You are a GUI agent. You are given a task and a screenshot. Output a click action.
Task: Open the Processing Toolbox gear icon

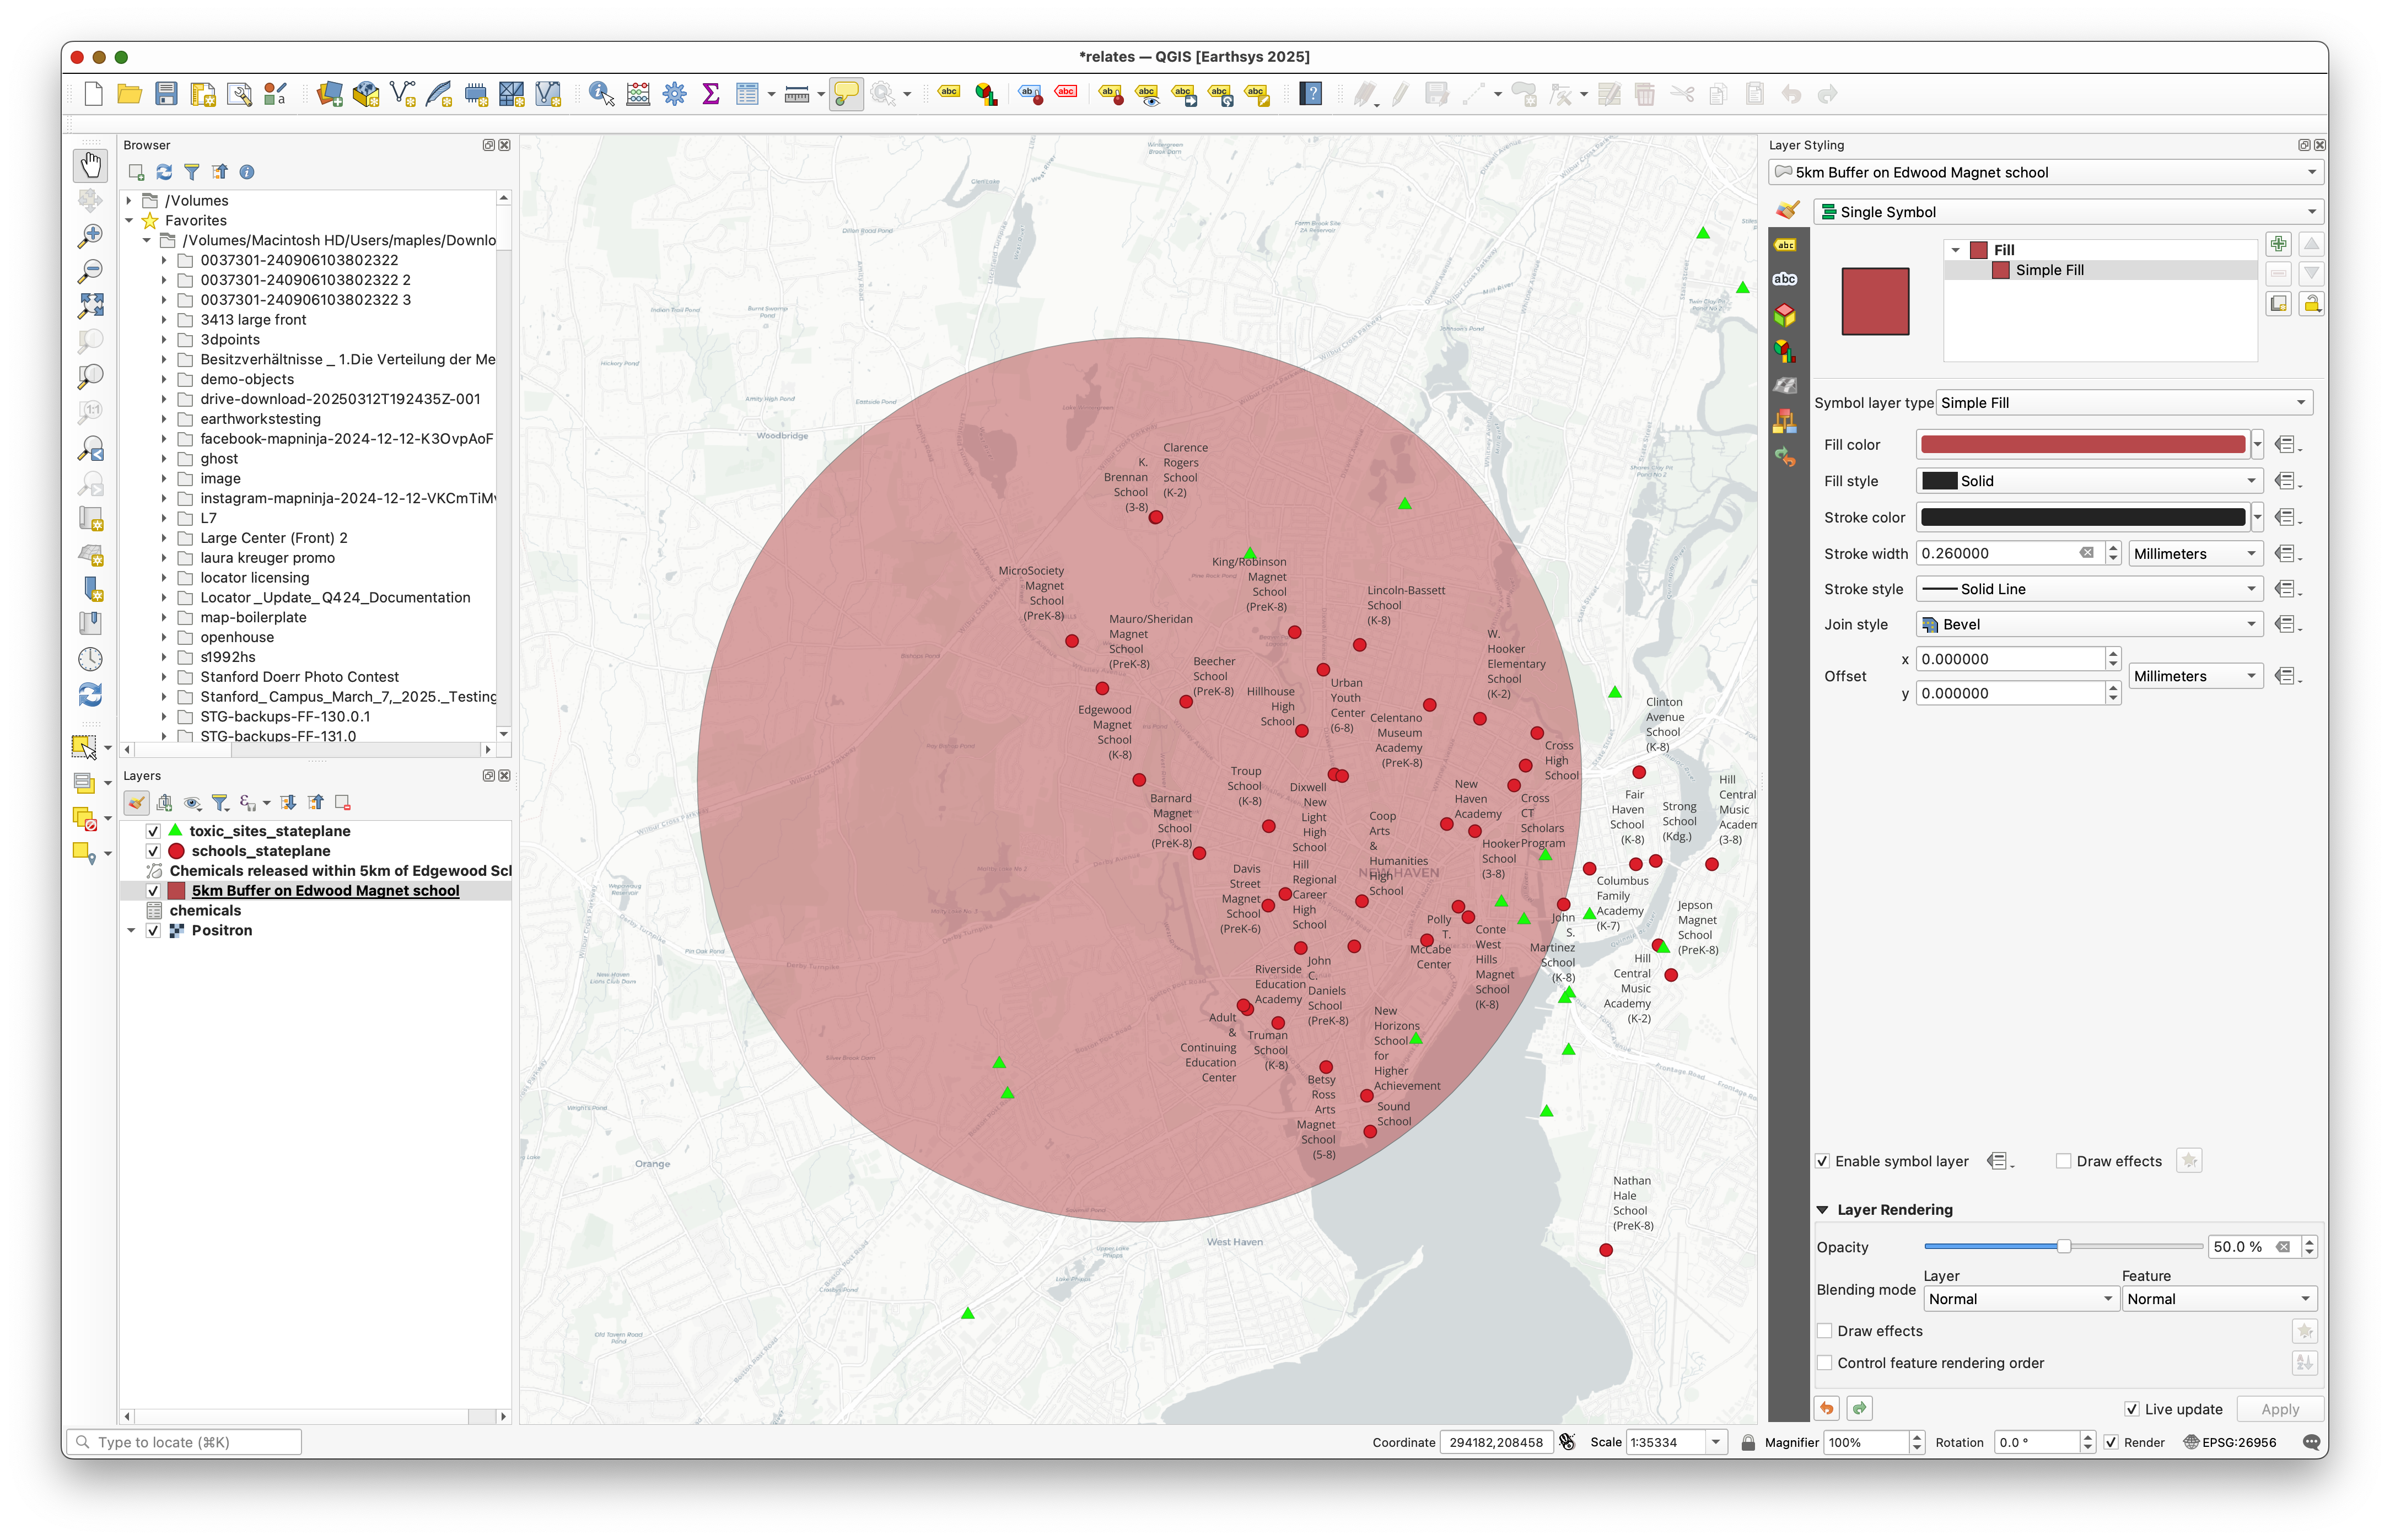(x=675, y=94)
